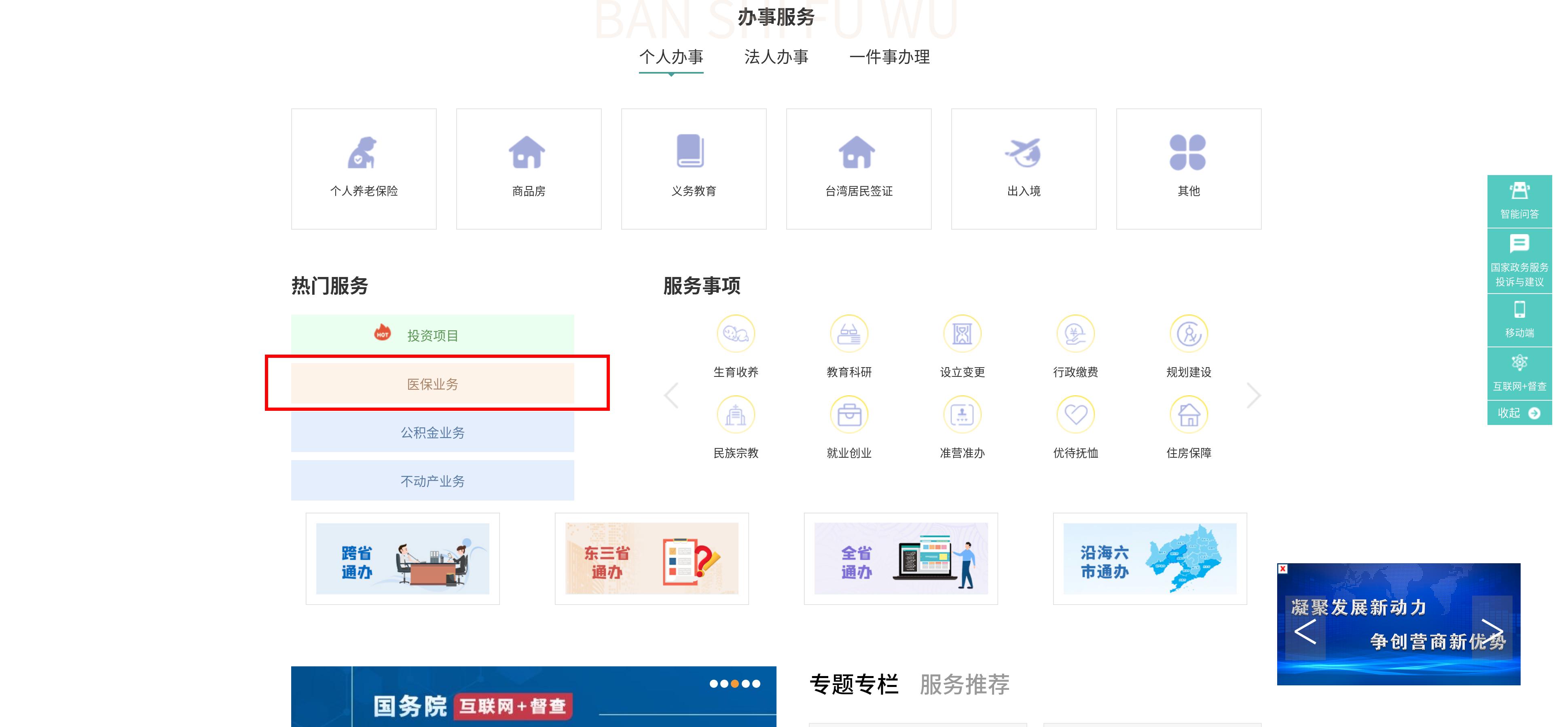The width and height of the screenshot is (1553, 727).
Task: Click the 个人养老保险 category card
Action: pyautogui.click(x=364, y=169)
